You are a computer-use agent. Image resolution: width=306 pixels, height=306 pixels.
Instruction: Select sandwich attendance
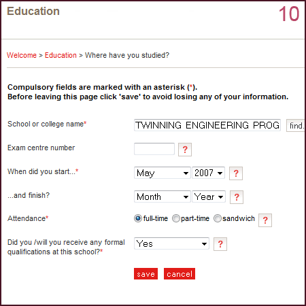pyautogui.click(x=218, y=218)
